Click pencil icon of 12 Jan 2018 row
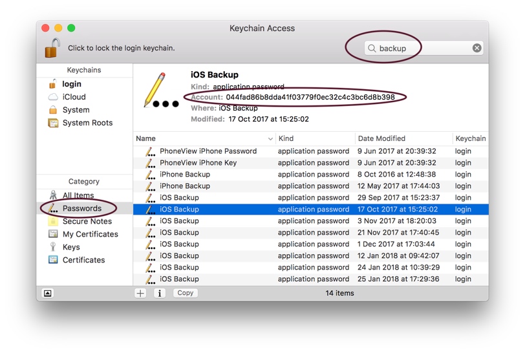525x353 pixels. 150,256
